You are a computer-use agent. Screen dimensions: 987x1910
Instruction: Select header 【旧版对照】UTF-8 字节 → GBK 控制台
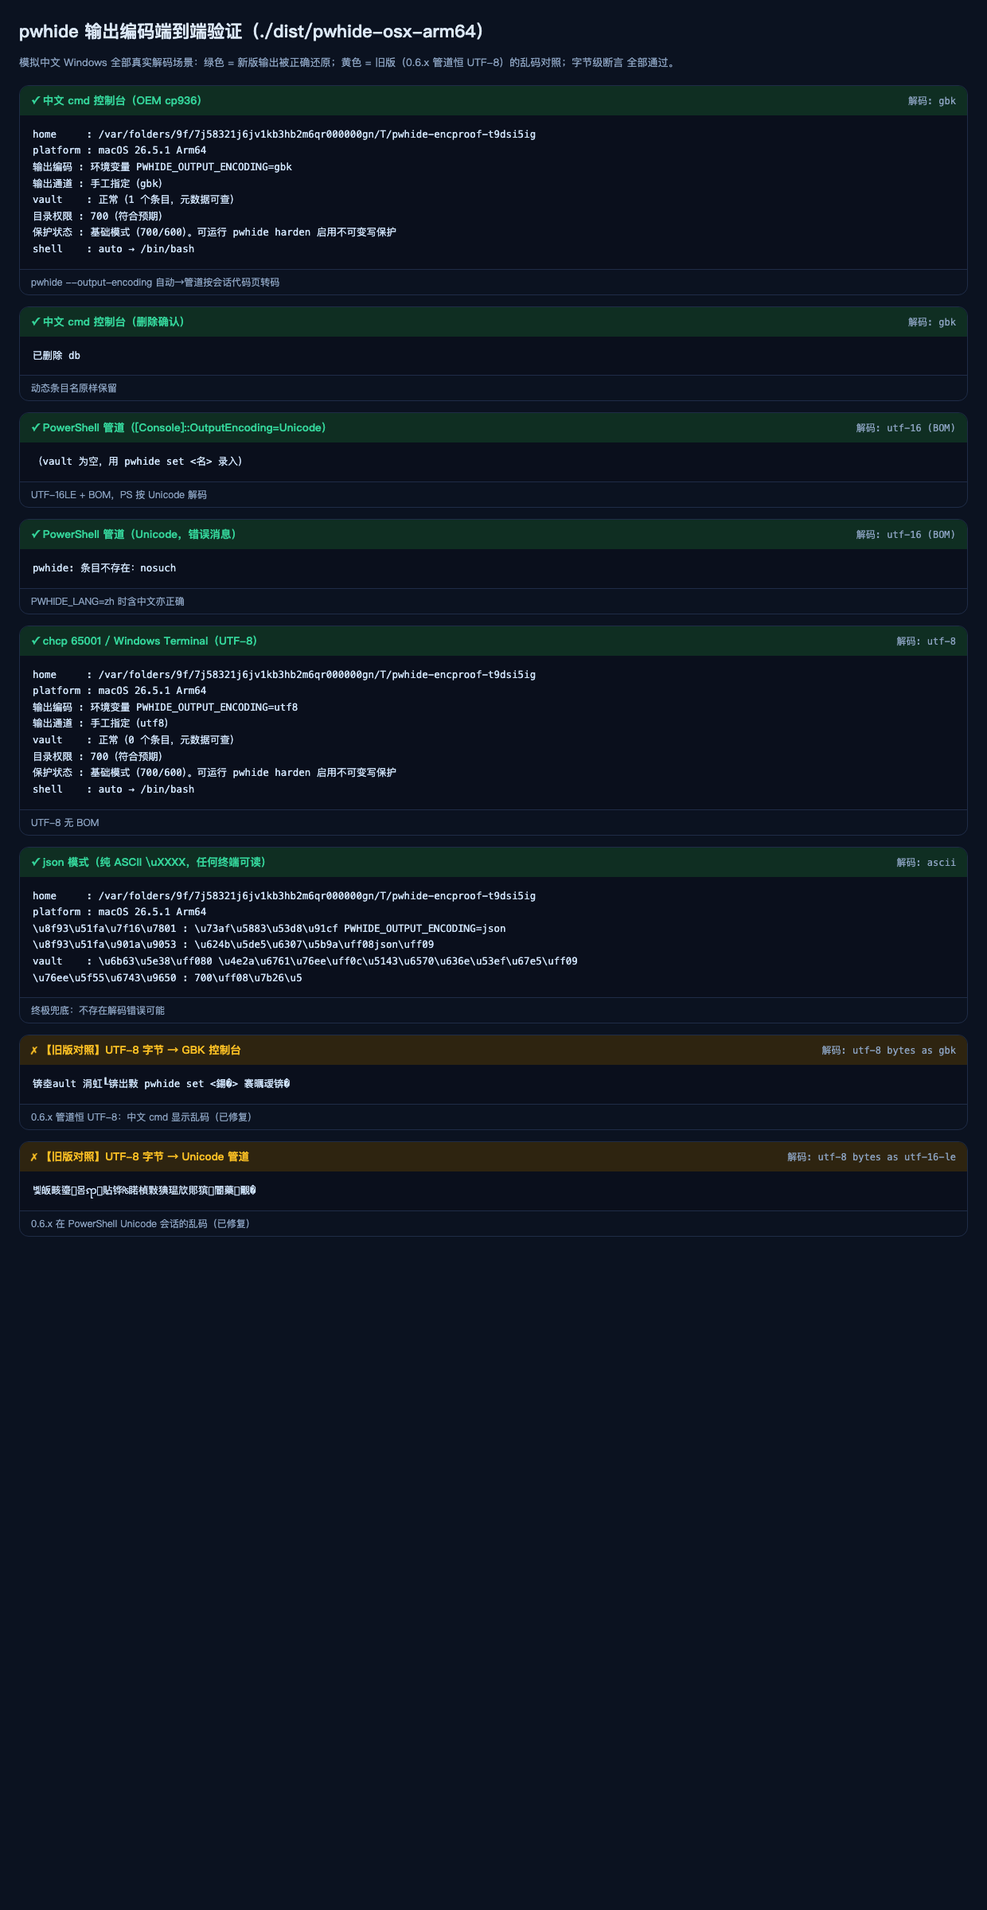coord(142,1050)
